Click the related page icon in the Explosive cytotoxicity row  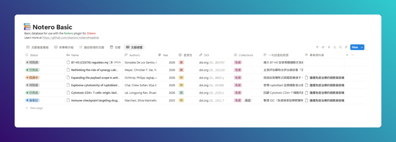pos(307,85)
